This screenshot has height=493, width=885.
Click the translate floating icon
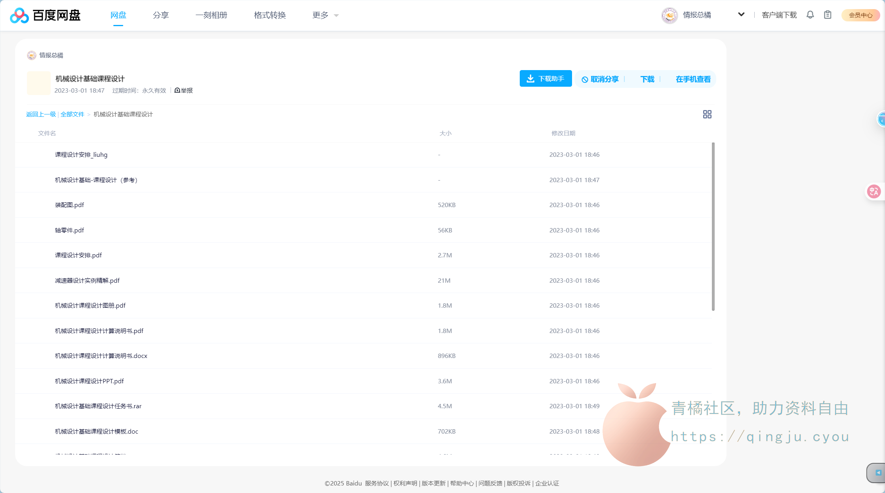874,192
